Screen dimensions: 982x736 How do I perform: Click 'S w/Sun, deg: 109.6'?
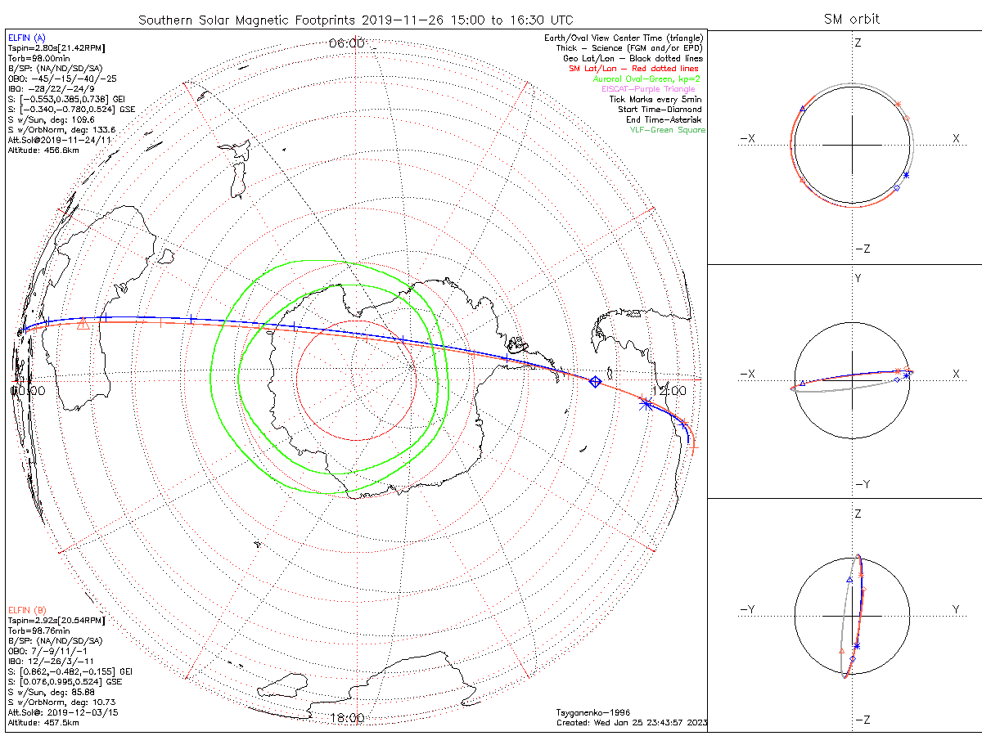[x=51, y=119]
